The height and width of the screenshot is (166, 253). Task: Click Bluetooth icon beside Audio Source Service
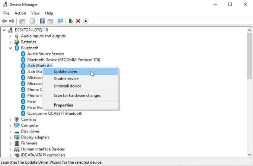click(23, 54)
